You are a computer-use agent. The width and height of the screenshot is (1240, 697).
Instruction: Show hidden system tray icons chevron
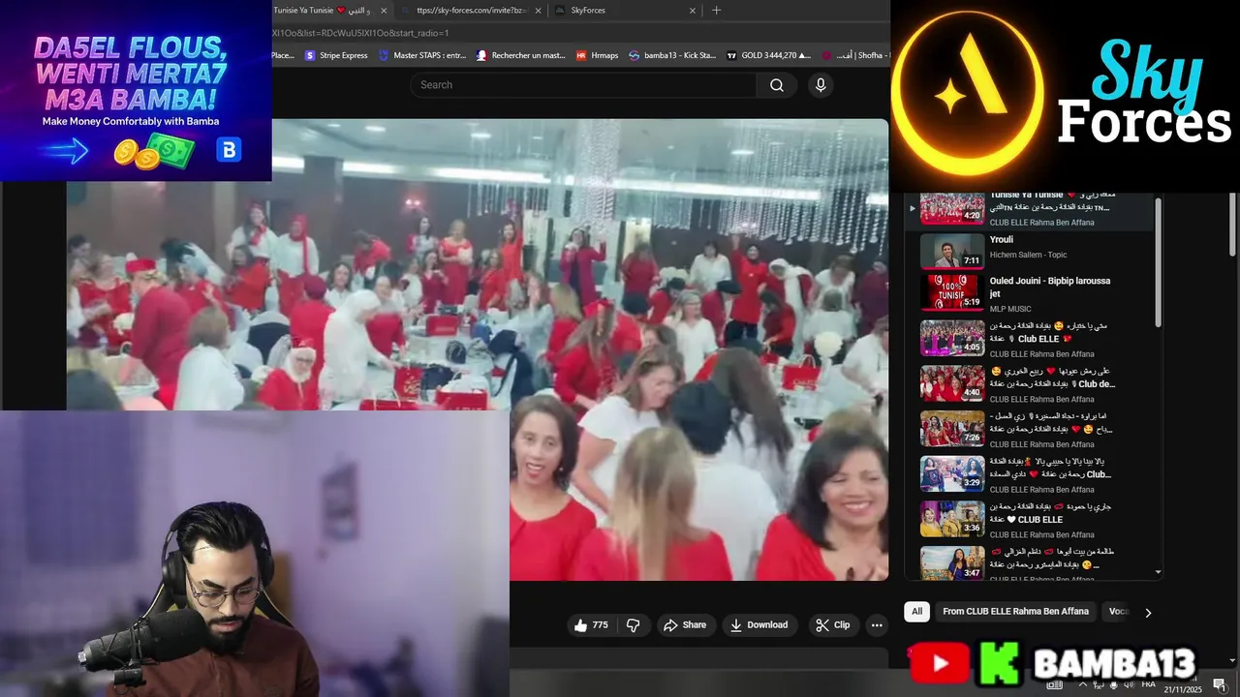coord(1083,684)
